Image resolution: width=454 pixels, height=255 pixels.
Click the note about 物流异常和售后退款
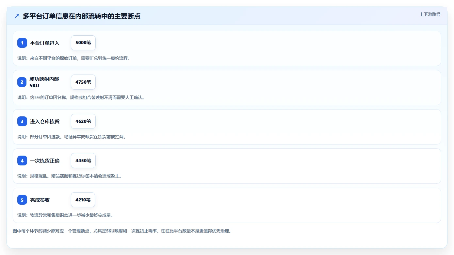[x=65, y=215]
